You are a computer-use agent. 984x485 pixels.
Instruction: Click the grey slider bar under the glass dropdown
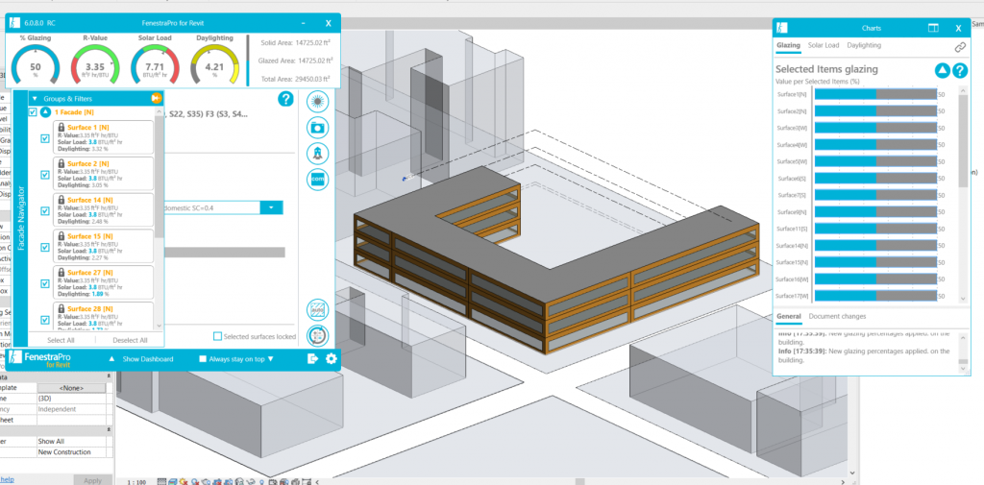pos(224,253)
